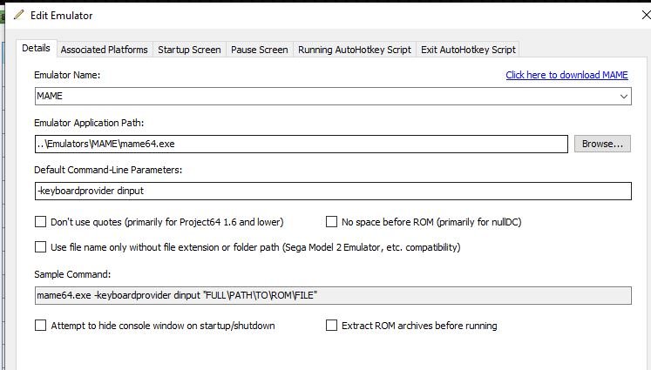Expand the Emulator Name dropdown arrow
The width and height of the screenshot is (651, 370).
click(624, 97)
